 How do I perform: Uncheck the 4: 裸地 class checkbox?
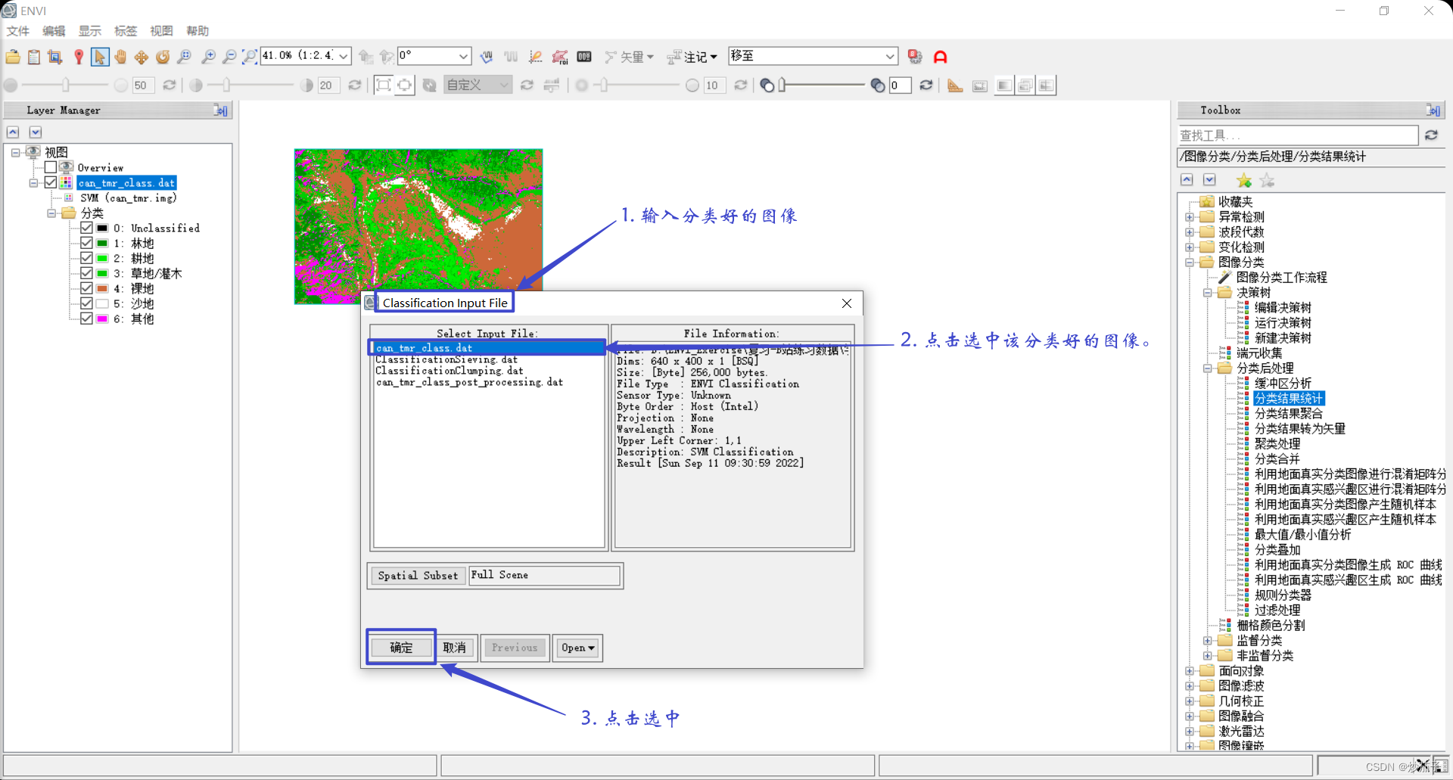tap(86, 288)
